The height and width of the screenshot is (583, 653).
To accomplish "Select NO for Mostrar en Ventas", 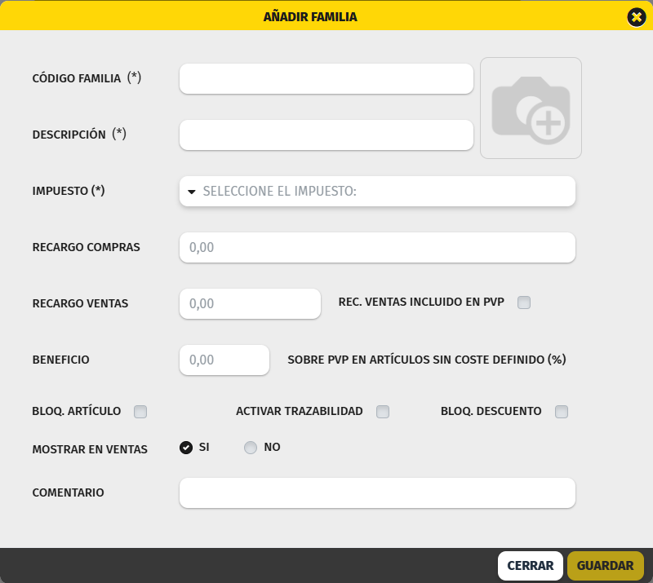I will click(251, 448).
